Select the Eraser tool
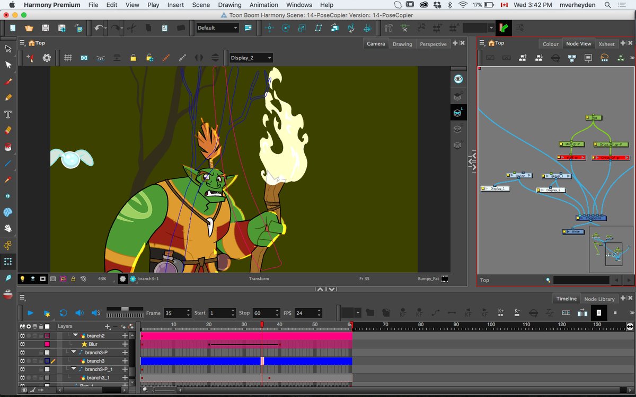This screenshot has width=636, height=397. 8,130
